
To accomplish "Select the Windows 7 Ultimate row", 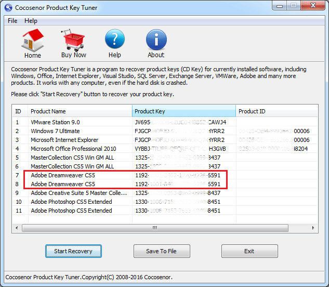I will pyautogui.click(x=165, y=131).
